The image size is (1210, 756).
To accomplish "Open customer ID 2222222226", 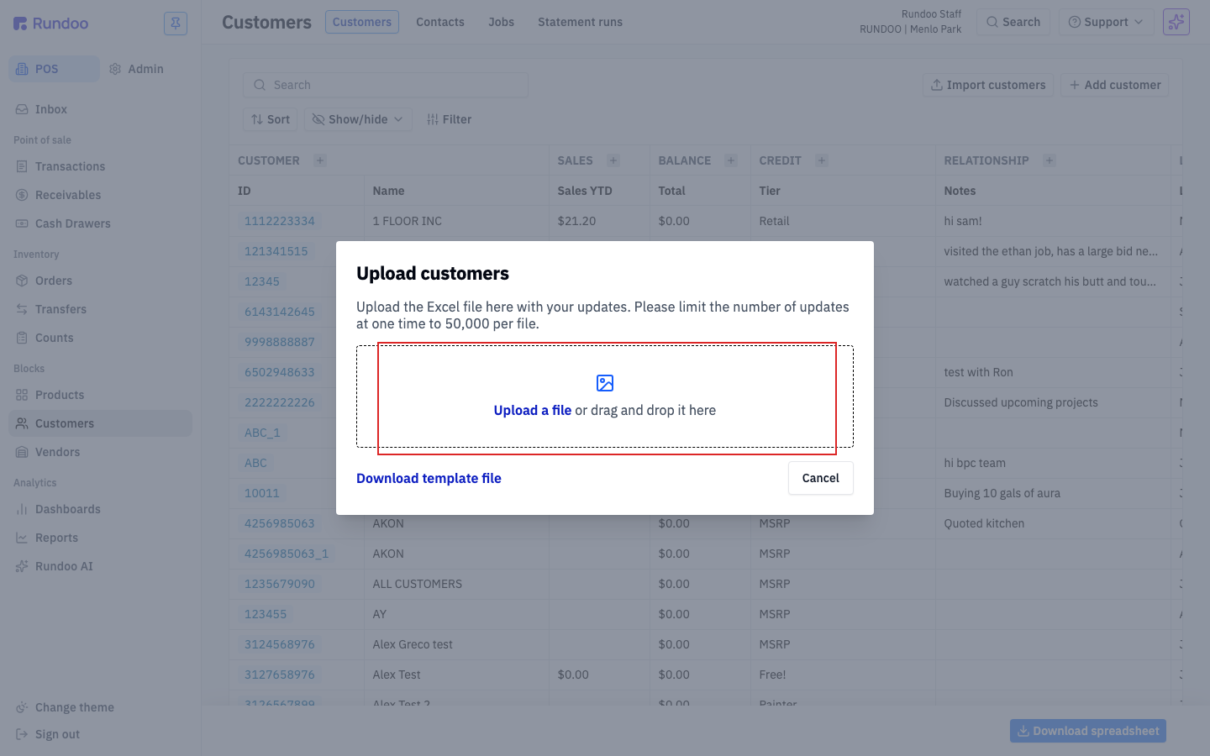I will (280, 402).
